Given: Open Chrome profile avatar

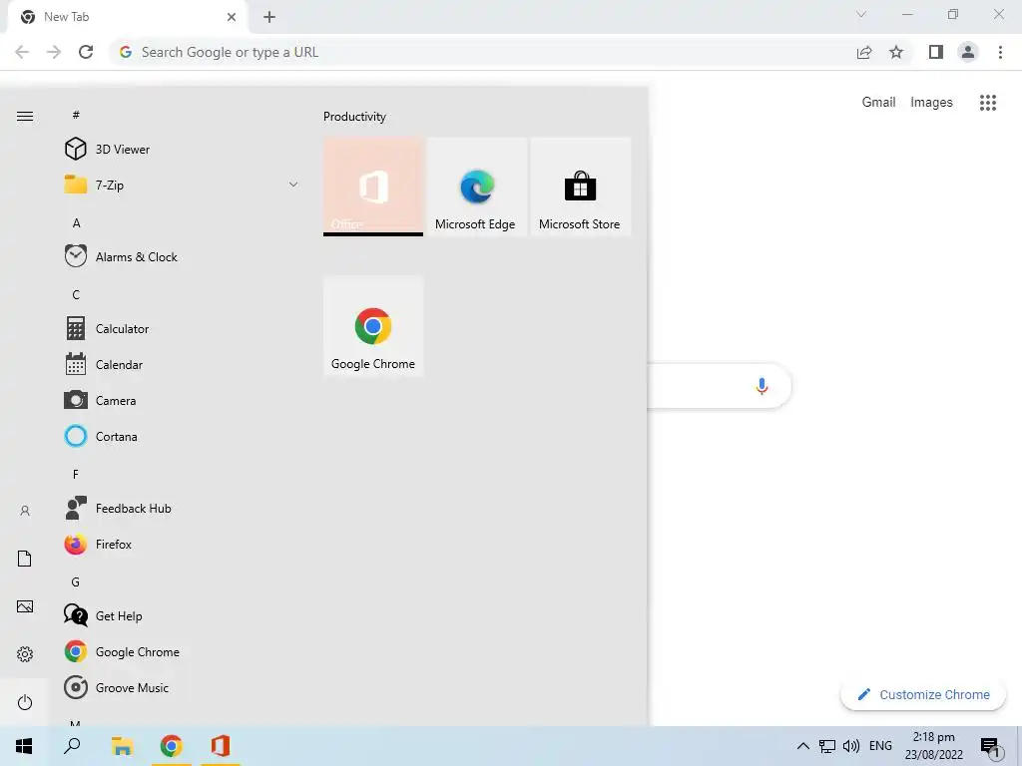Looking at the screenshot, I should (x=968, y=52).
